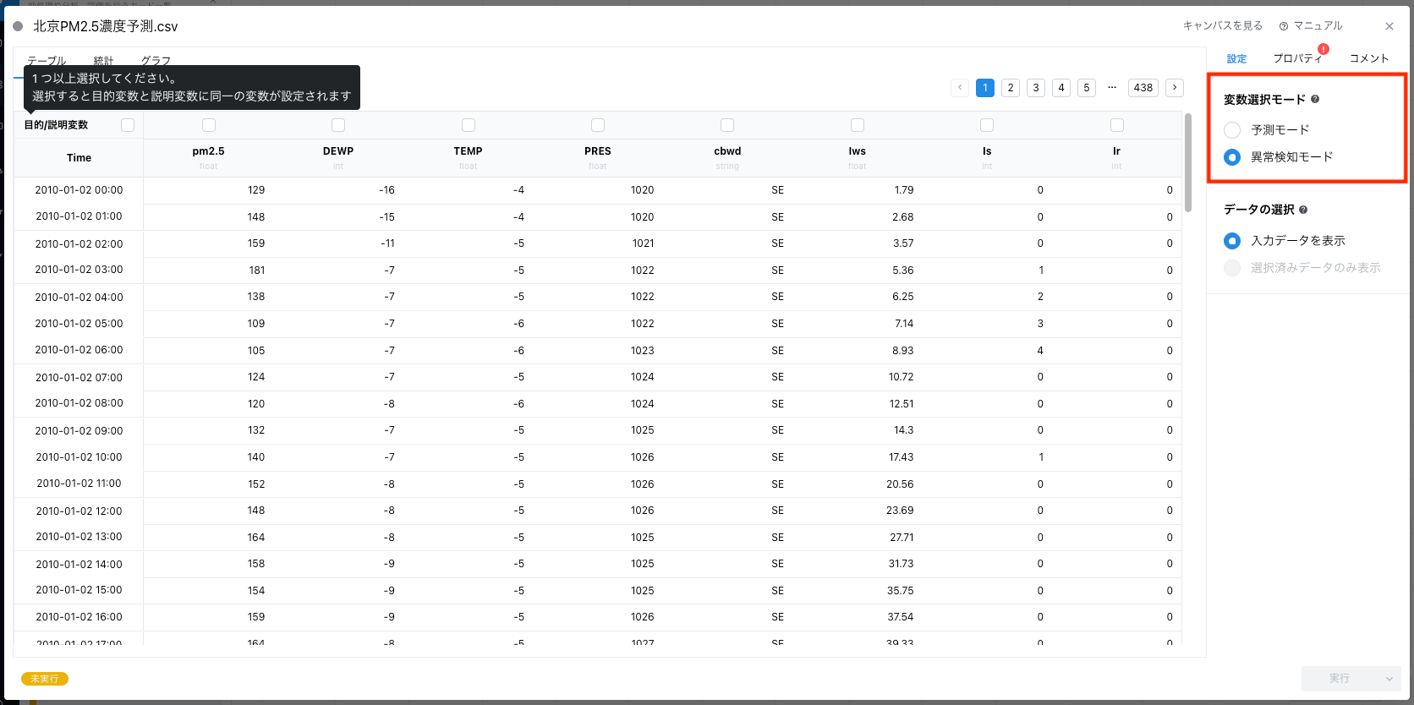Image resolution: width=1414 pixels, height=705 pixels.
Task: Click DEWP value -16
Action: [386, 190]
